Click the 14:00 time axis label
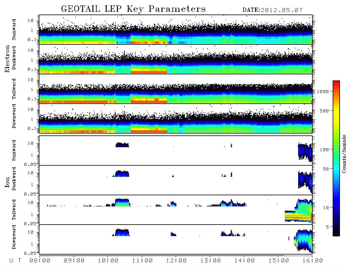The height and width of the screenshot is (266, 346). [x=245, y=261]
